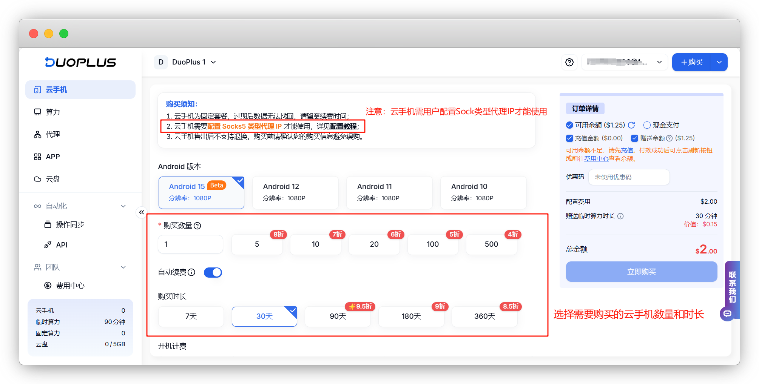Open 代理 in the sidebar
The width and height of the screenshot is (759, 384).
[53, 134]
